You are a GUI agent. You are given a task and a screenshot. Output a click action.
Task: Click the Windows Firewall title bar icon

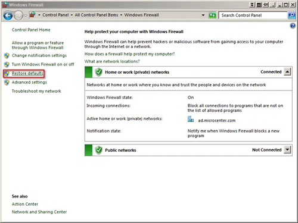coord(5,5)
